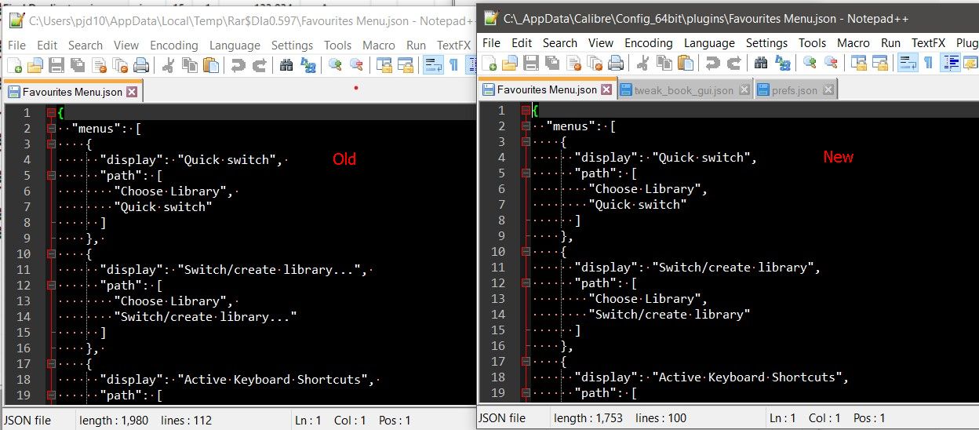Toggle Show All Characters in New window

(929, 63)
